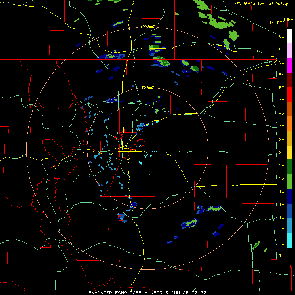Click the TOPS legend title
Image resolution: width=295 pixels, height=295 pixels.
point(288,19)
